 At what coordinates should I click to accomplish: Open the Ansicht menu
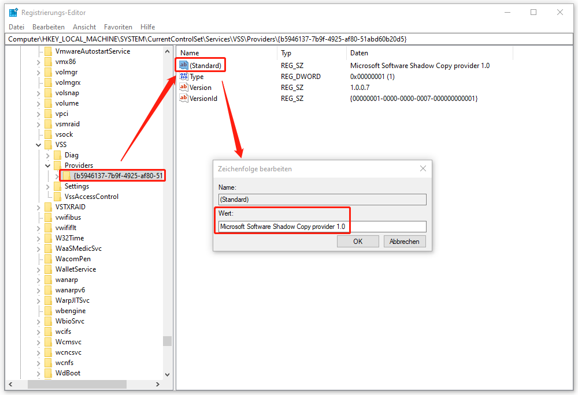point(84,27)
